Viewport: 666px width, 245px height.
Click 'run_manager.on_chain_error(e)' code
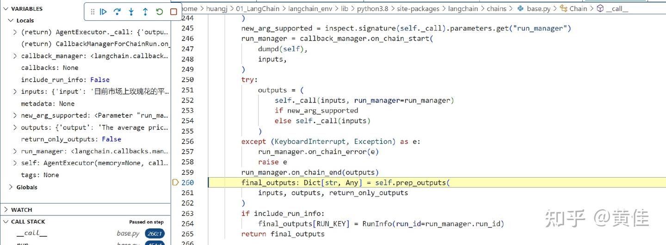coord(318,151)
